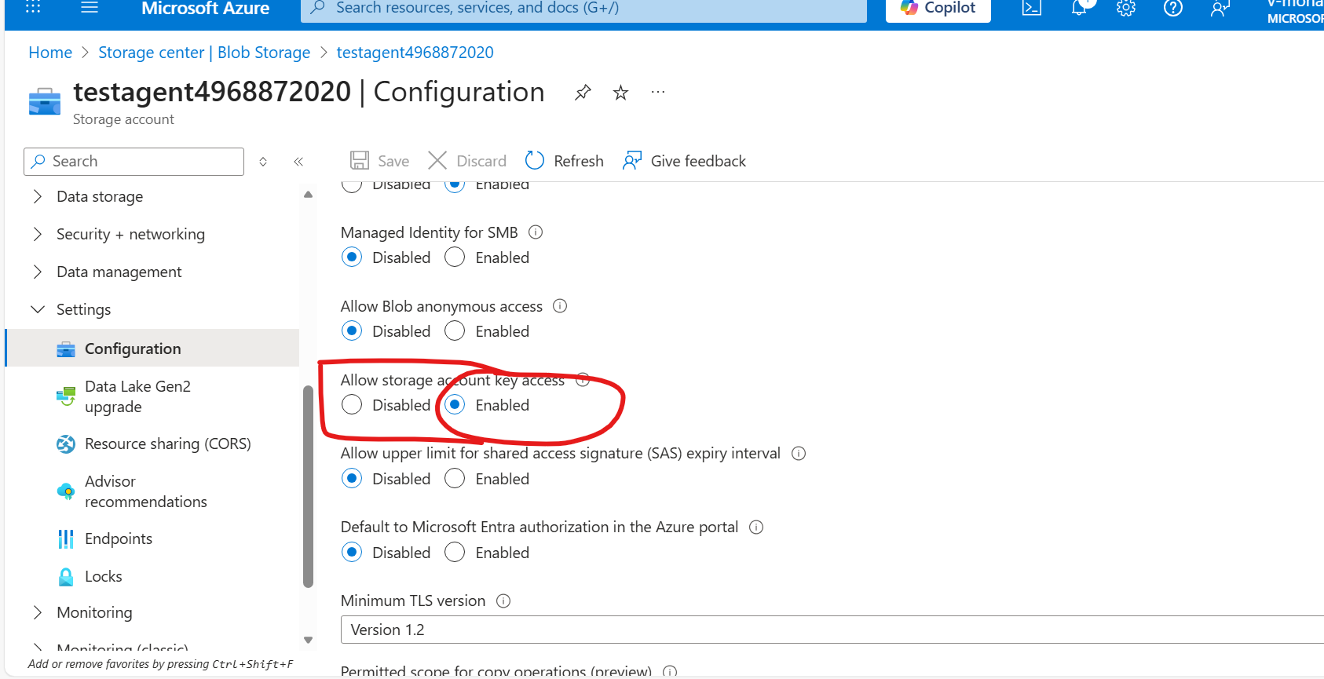The image size is (1324, 679).
Task: Enable storage account key access
Action: tap(455, 405)
